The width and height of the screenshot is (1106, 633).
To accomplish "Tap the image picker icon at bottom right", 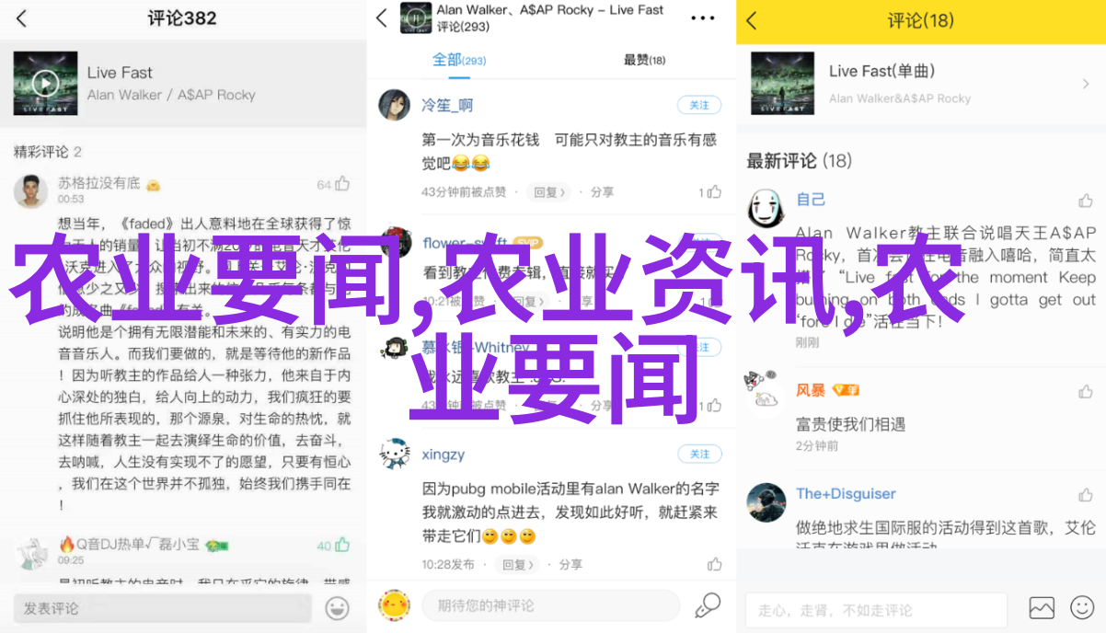I will [1042, 607].
